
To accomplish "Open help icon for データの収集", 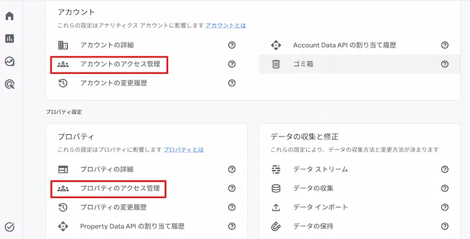I will [445, 189].
